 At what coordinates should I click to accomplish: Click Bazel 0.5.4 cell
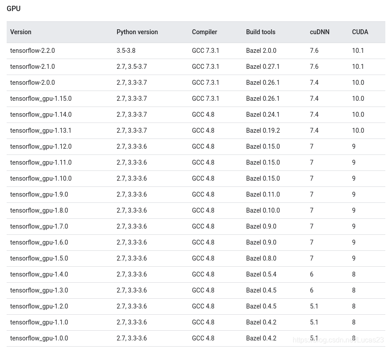(261, 274)
